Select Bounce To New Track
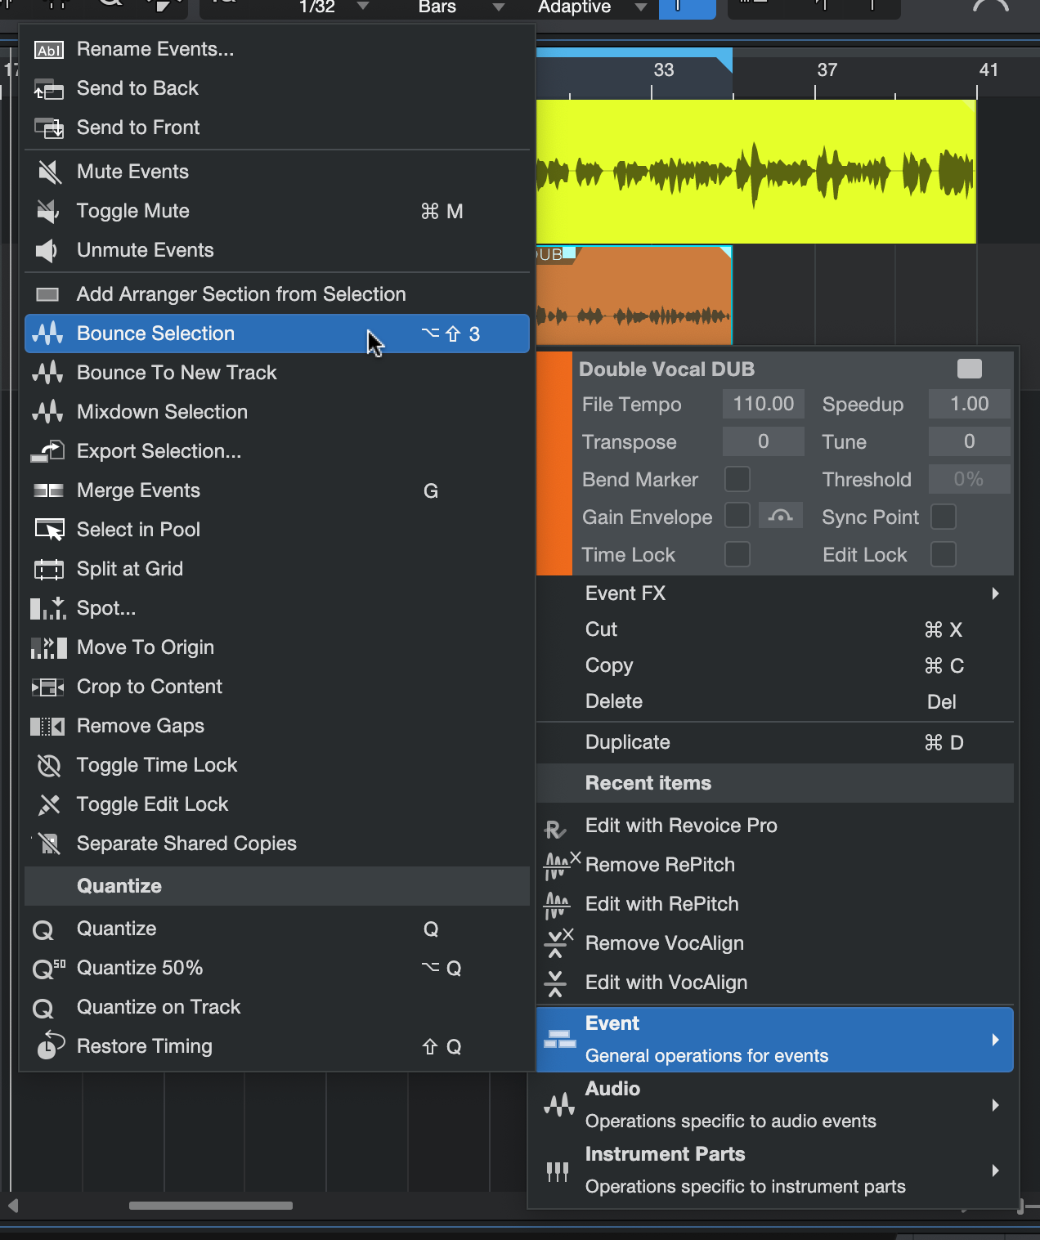 pos(177,373)
